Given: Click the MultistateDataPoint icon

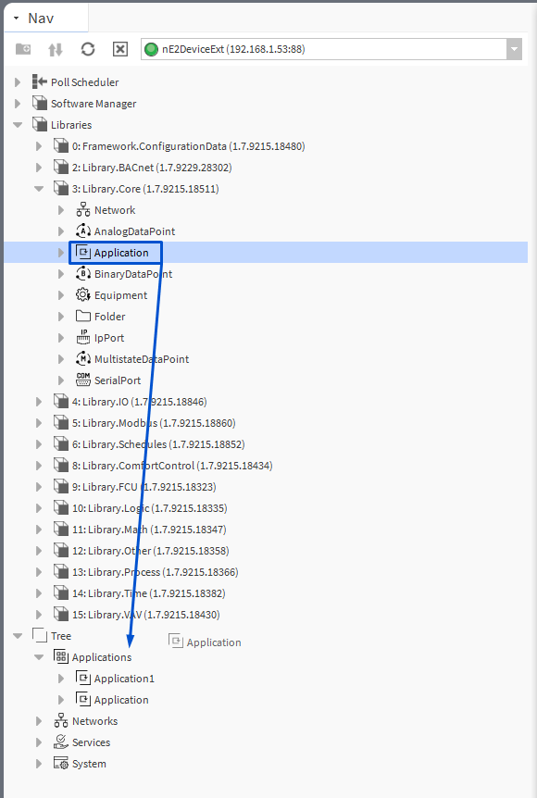Looking at the screenshot, I should click(x=81, y=358).
